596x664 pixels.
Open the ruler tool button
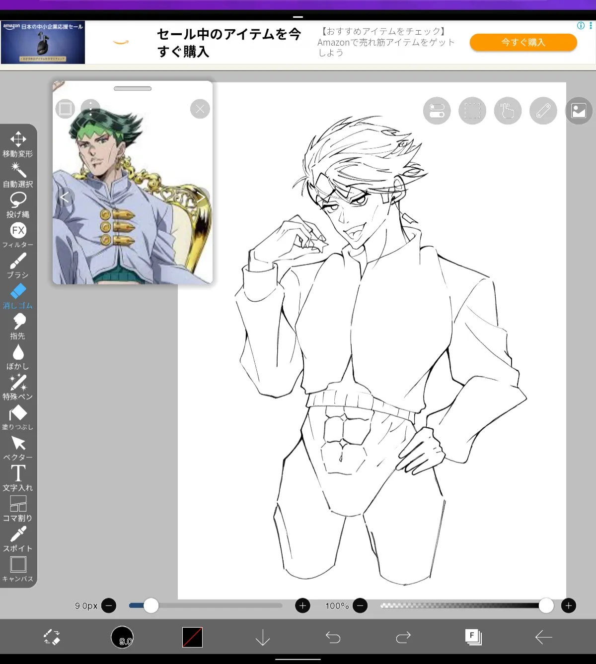point(543,110)
